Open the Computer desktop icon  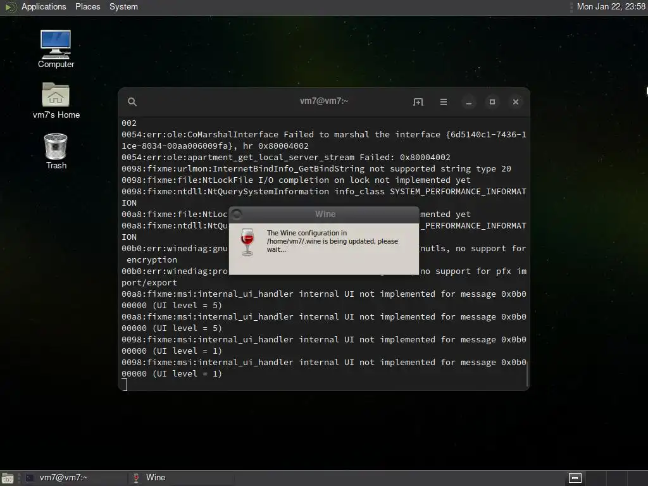pos(56,49)
